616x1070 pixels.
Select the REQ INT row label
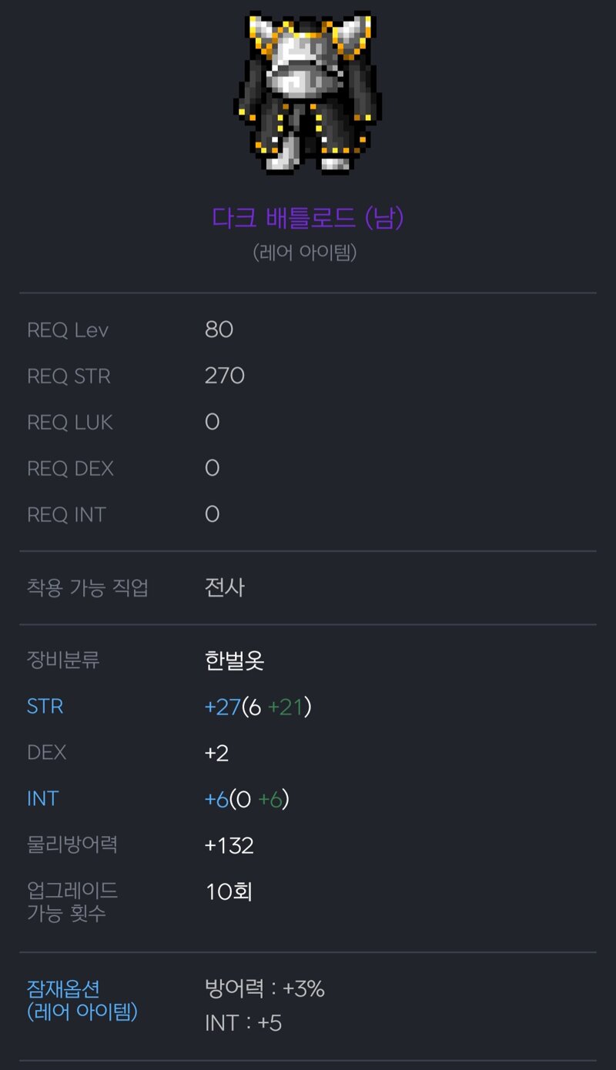[x=66, y=515]
